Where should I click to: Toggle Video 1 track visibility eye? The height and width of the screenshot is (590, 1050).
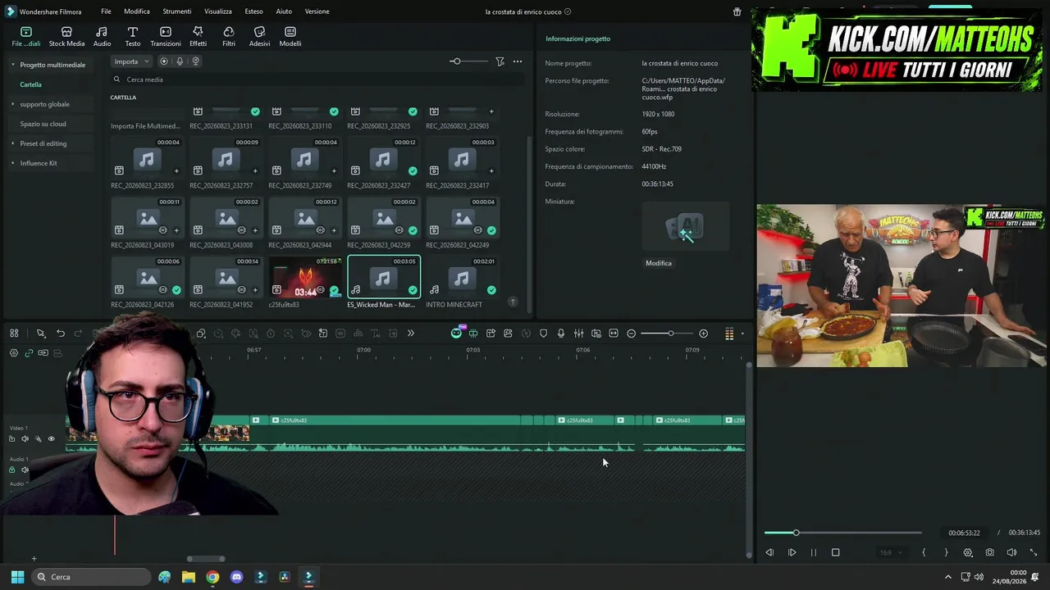51,439
